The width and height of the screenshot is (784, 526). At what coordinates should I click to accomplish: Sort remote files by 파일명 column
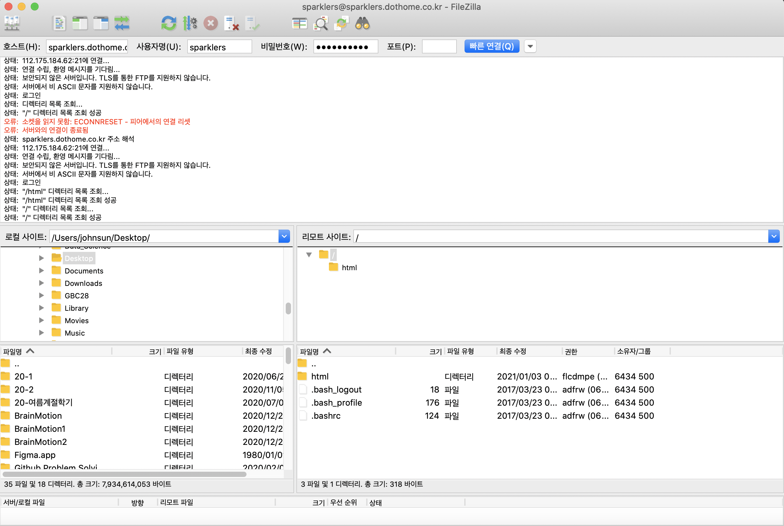[346, 351]
